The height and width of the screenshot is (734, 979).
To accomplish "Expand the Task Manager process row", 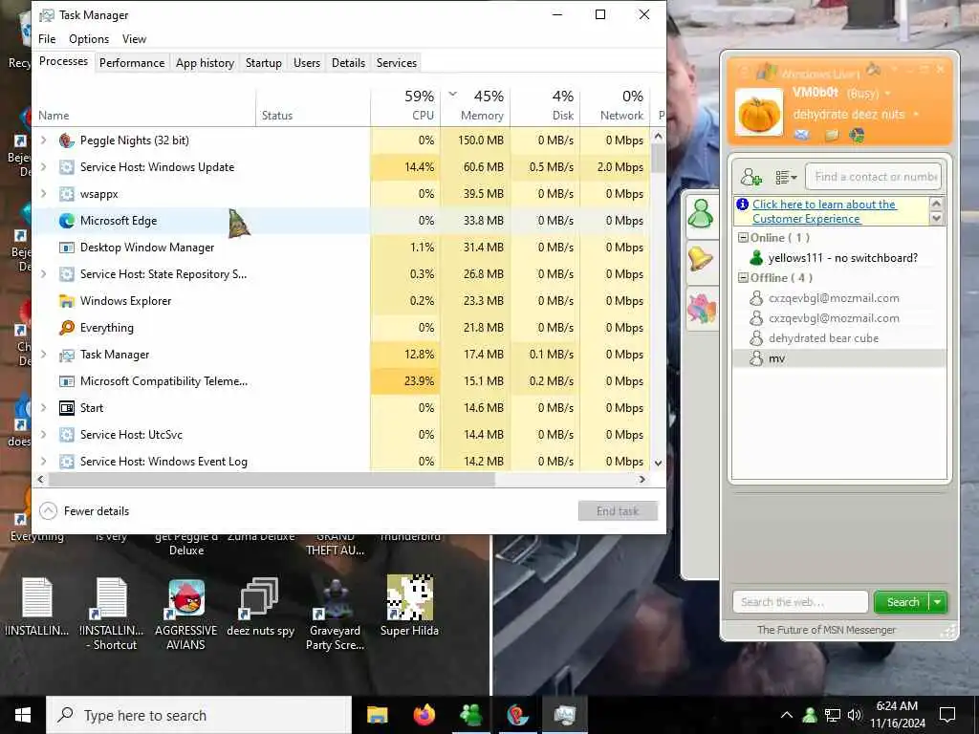I will 44,354.
